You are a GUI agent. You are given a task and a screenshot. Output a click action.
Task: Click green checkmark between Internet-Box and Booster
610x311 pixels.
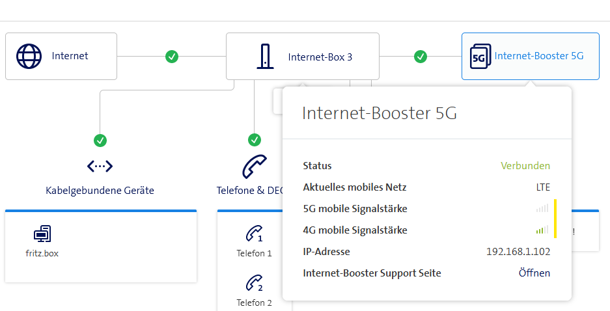tap(421, 57)
